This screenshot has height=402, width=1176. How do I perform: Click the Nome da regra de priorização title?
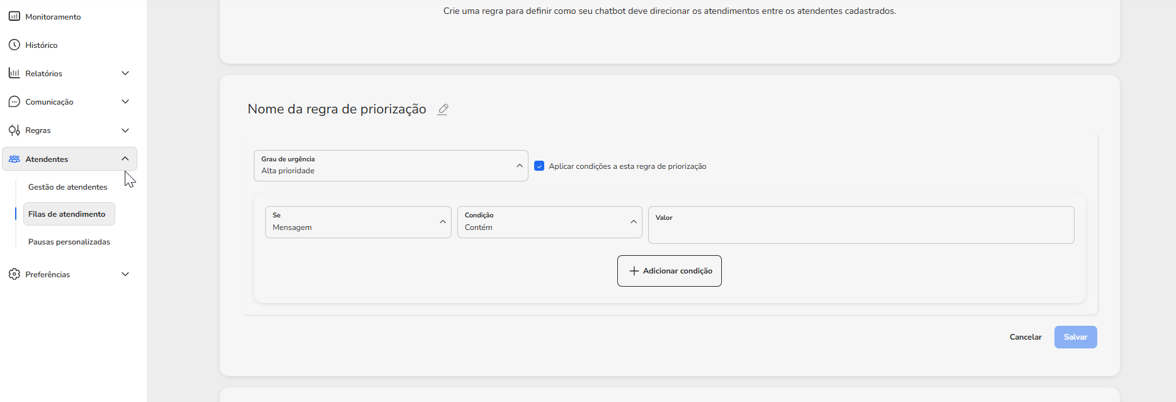(x=337, y=109)
